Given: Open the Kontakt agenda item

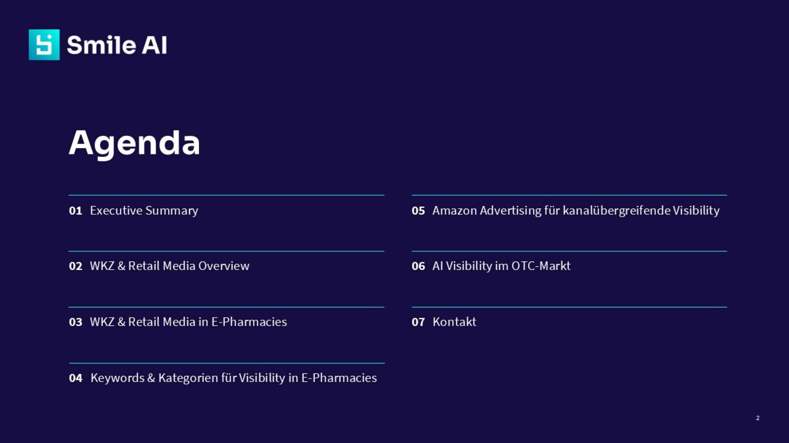Looking at the screenshot, I should point(454,322).
